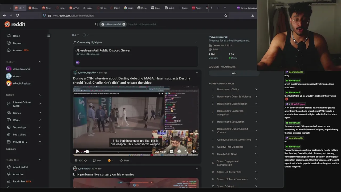The image size is (341, 192).
Task: Open the Hot sort dropdown
Action: pos(76,35)
